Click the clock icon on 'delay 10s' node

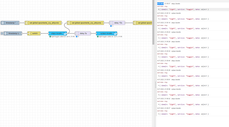pyautogui.click(x=111, y=23)
